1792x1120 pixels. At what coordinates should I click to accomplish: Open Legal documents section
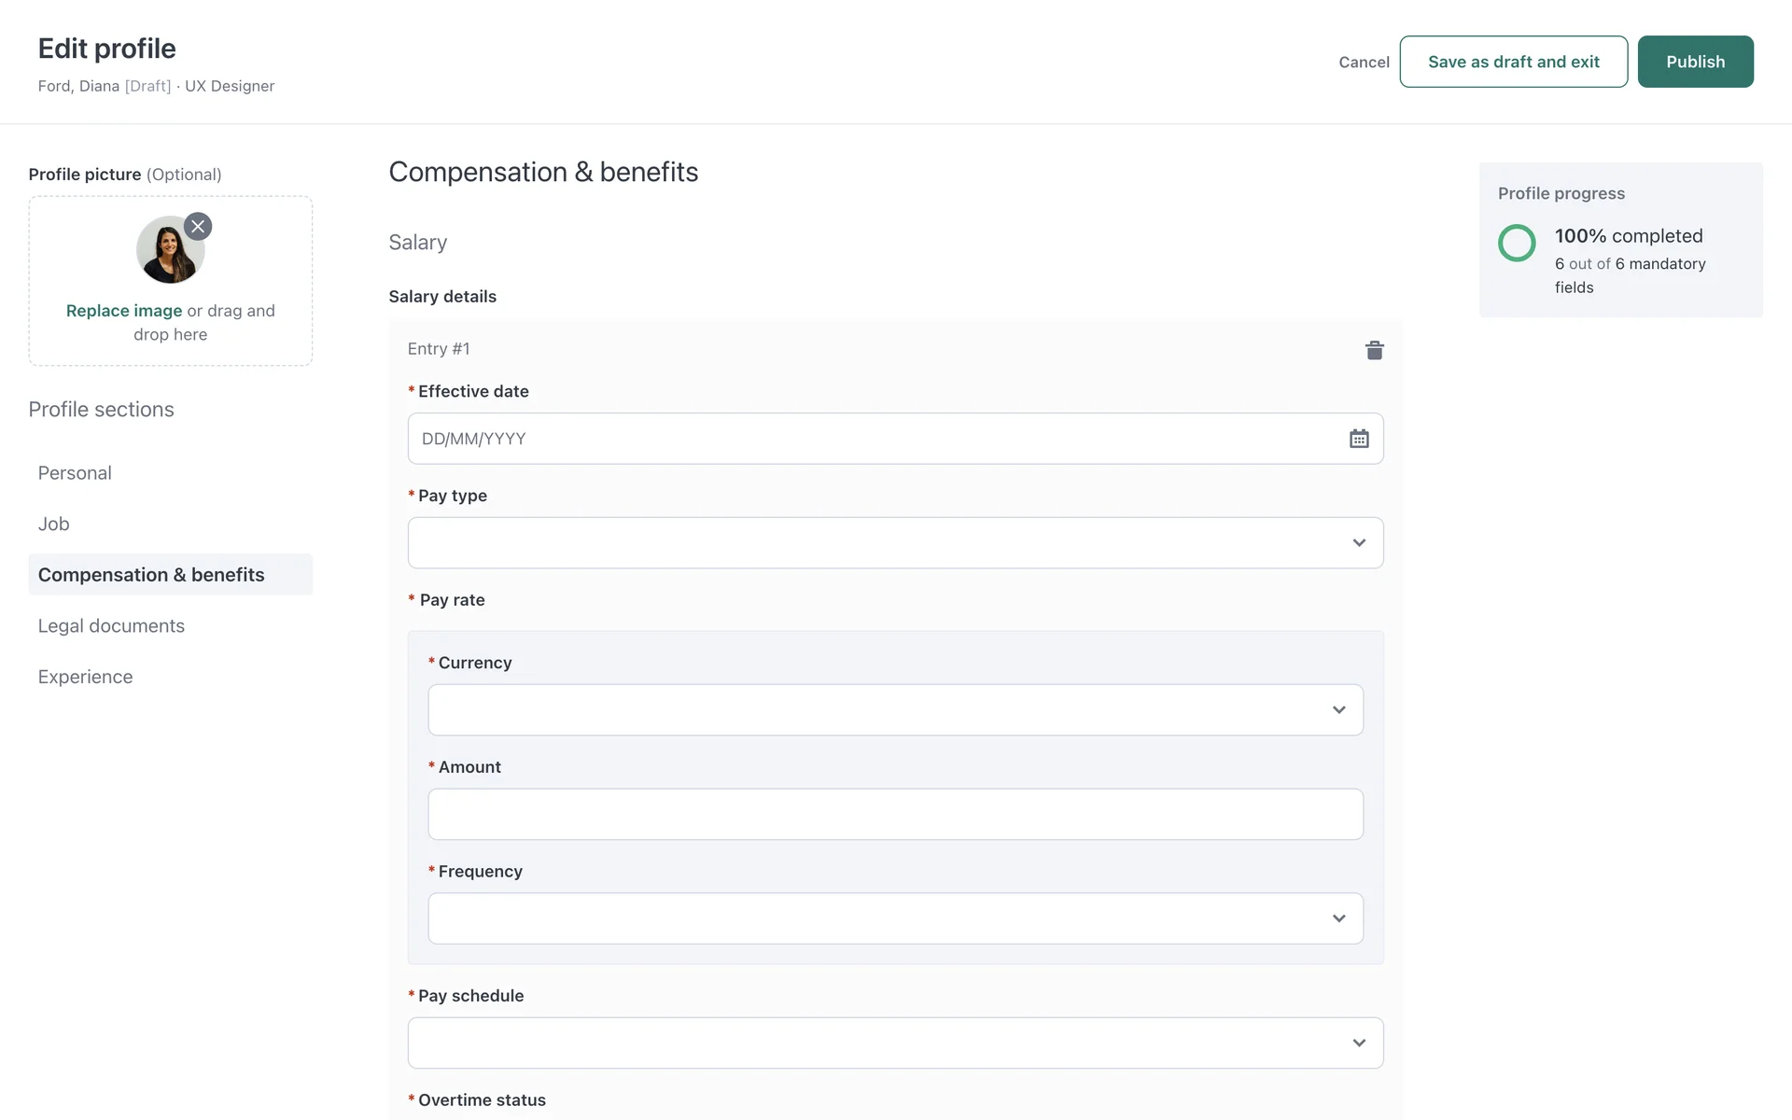click(x=111, y=626)
